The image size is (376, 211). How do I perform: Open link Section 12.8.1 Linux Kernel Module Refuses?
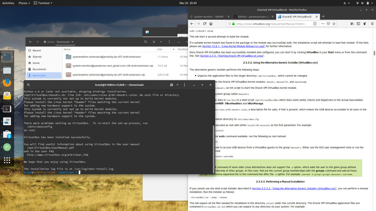pos(233,46)
